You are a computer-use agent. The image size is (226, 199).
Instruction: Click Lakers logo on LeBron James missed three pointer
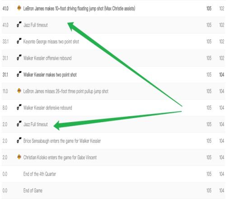(x=19, y=91)
